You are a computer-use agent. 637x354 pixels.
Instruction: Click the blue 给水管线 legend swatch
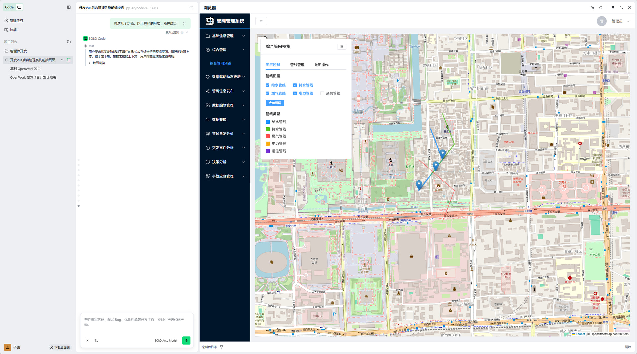tap(268, 122)
